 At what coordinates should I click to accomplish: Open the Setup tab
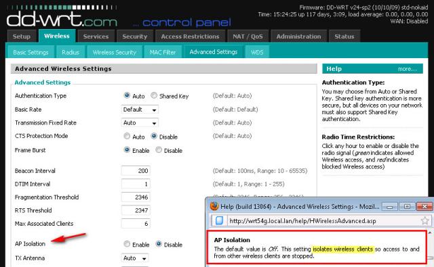pos(22,37)
